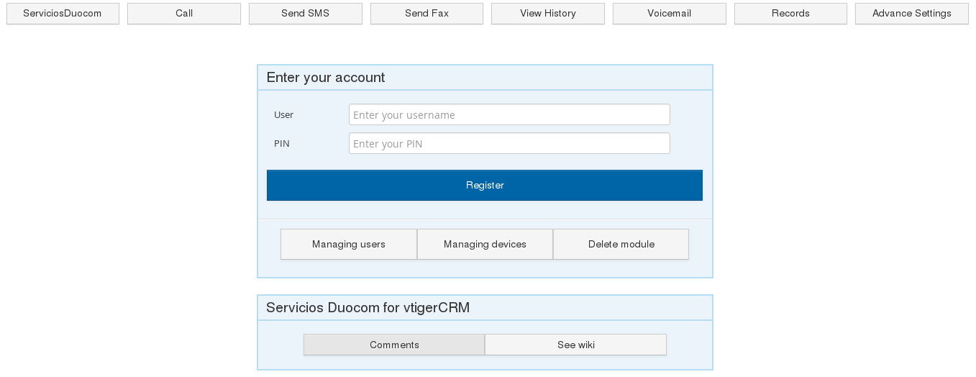Click the 'Enter your account' panel header
976x377 pixels.
326,78
